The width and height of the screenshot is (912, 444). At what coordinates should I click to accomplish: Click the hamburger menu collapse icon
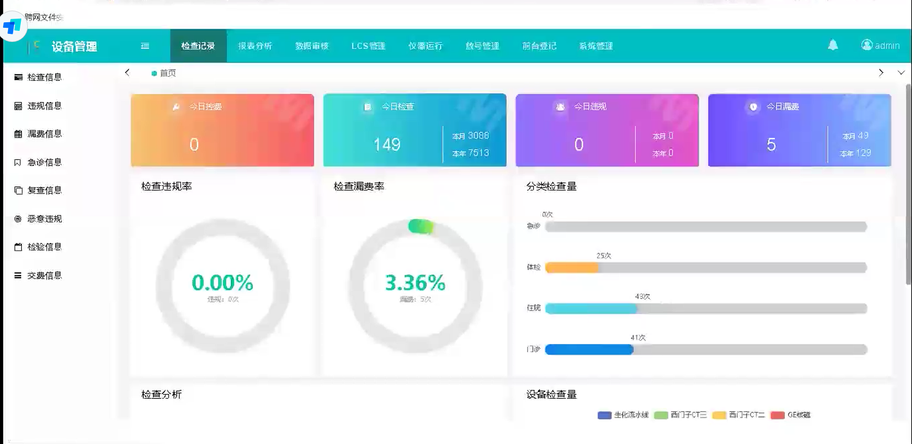point(145,46)
